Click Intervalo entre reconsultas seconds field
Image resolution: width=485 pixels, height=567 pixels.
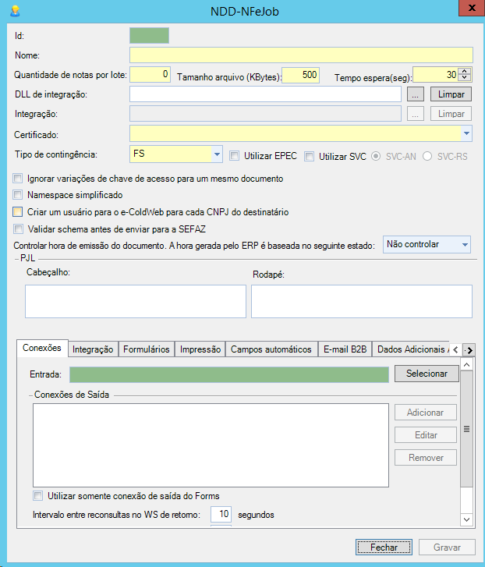[x=221, y=514]
